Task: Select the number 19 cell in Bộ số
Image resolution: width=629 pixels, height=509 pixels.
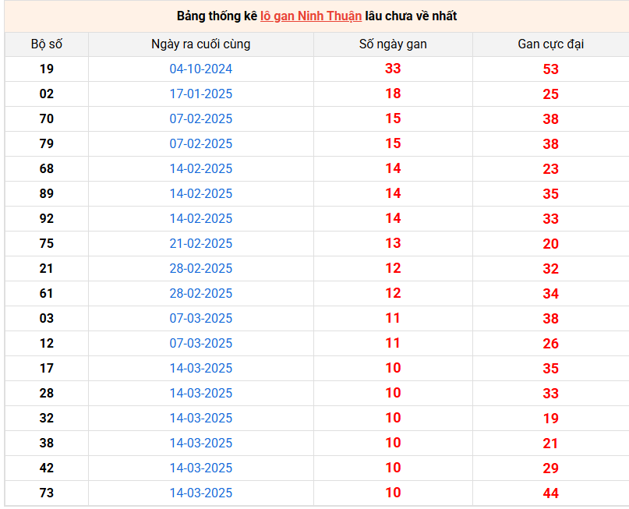Action: (47, 69)
